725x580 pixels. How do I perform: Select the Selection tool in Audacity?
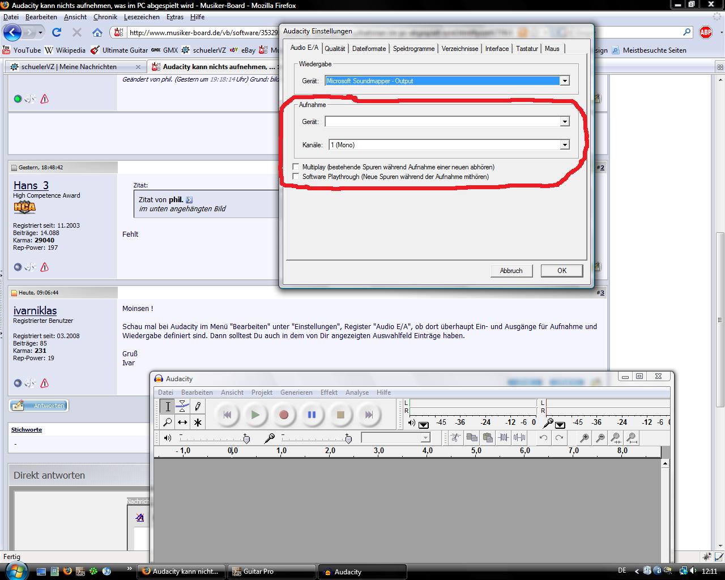[x=168, y=406]
